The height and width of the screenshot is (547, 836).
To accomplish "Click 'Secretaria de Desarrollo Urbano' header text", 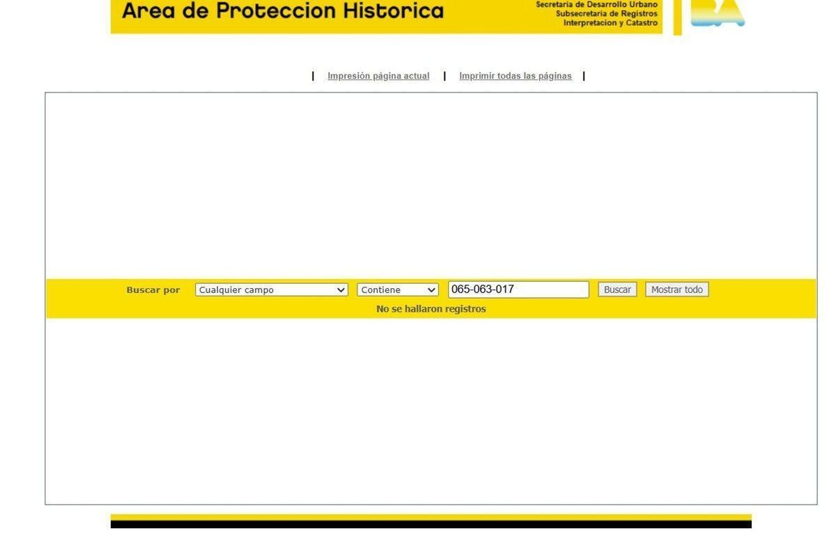I will click(x=596, y=4).
